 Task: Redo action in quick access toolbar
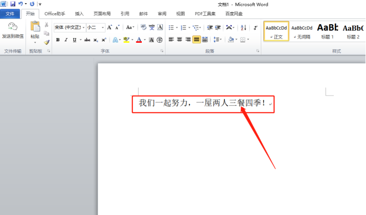coord(32,4)
